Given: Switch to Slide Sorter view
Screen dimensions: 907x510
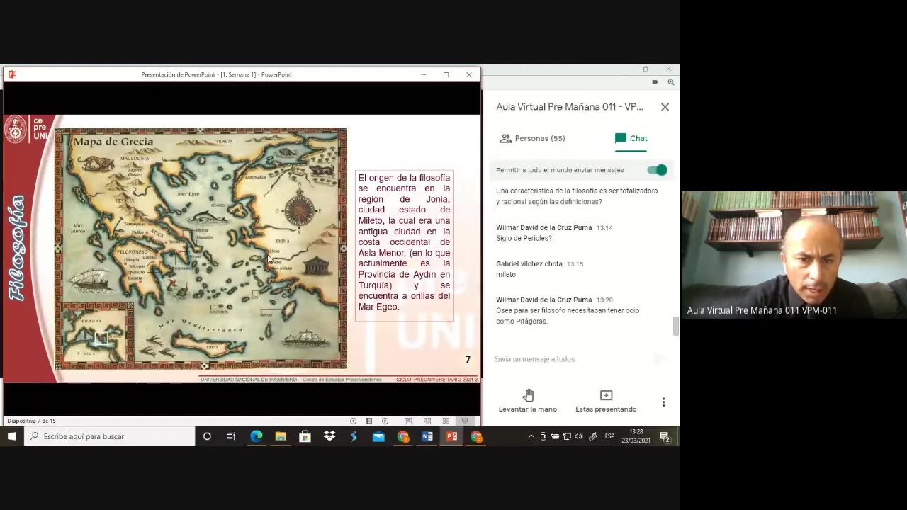Looking at the screenshot, I should pyautogui.click(x=427, y=421).
